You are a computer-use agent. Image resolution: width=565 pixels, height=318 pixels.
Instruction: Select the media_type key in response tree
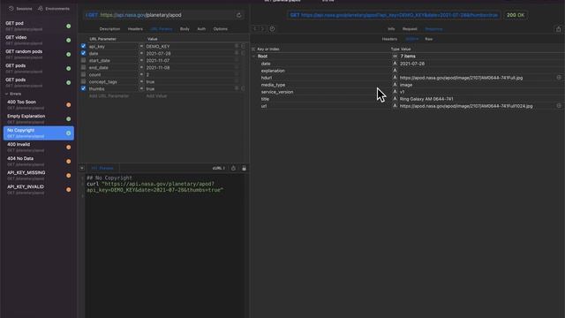(273, 85)
